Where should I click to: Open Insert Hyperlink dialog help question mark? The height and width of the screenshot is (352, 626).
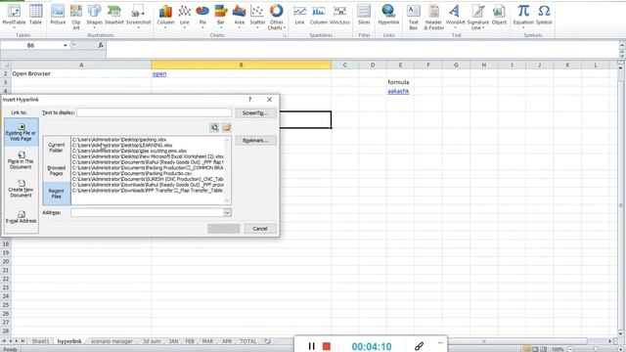(x=250, y=100)
